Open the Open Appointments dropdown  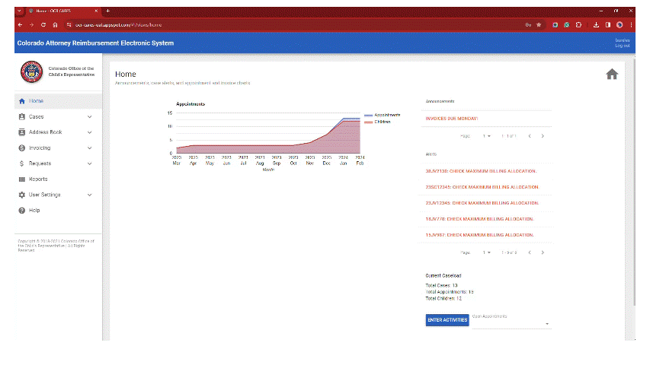511,321
